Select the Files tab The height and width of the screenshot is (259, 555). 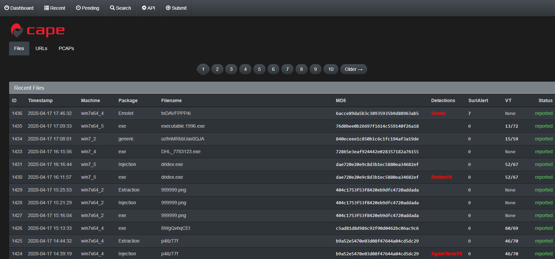point(19,48)
